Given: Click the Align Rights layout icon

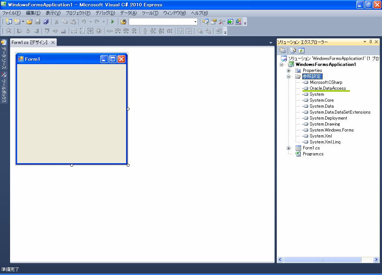Looking at the screenshot, I should point(36,31).
